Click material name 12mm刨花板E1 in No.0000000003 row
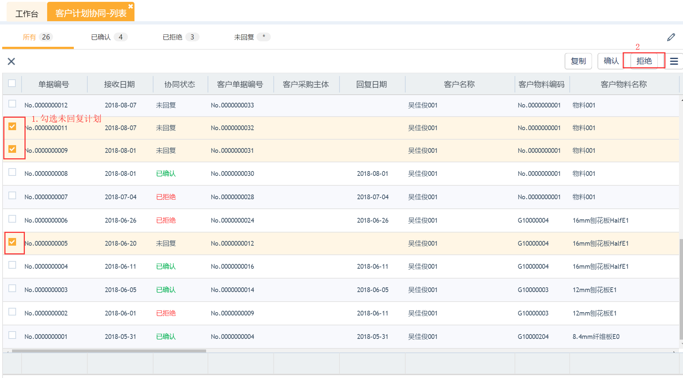 click(x=595, y=290)
